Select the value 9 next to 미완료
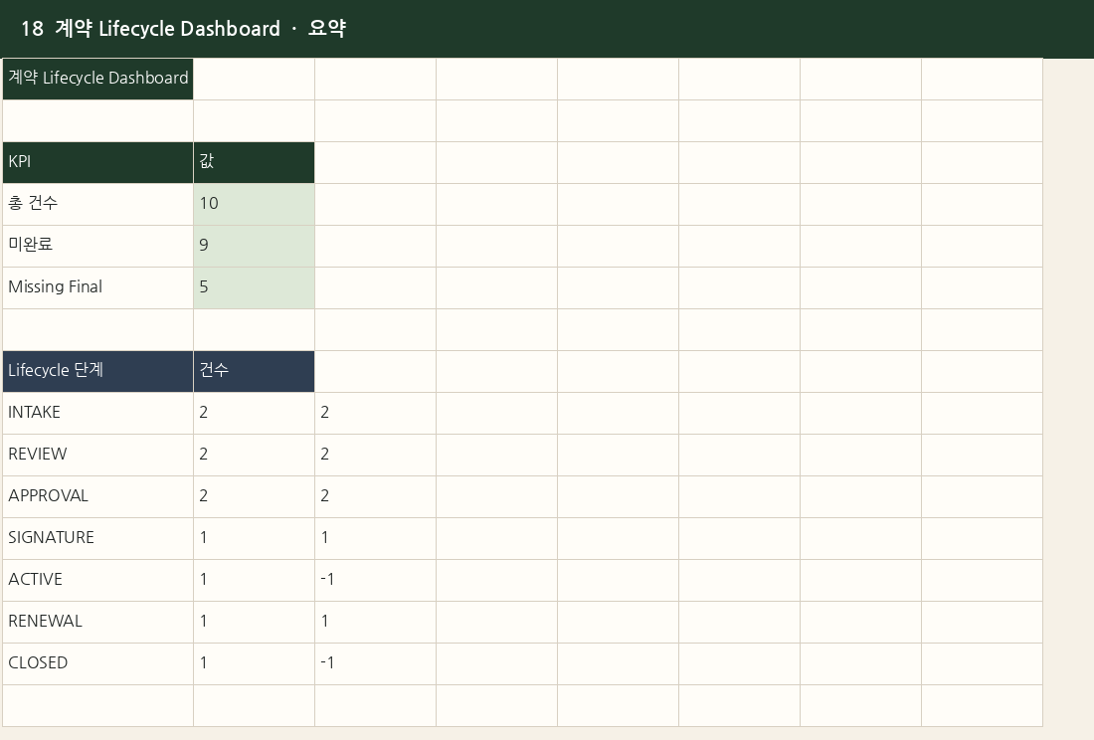 point(254,247)
